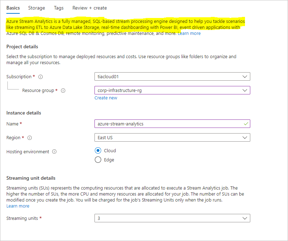Viewport: 288px width, 241px height.
Task: Expand the Streaming units dropdown
Action: point(172,218)
